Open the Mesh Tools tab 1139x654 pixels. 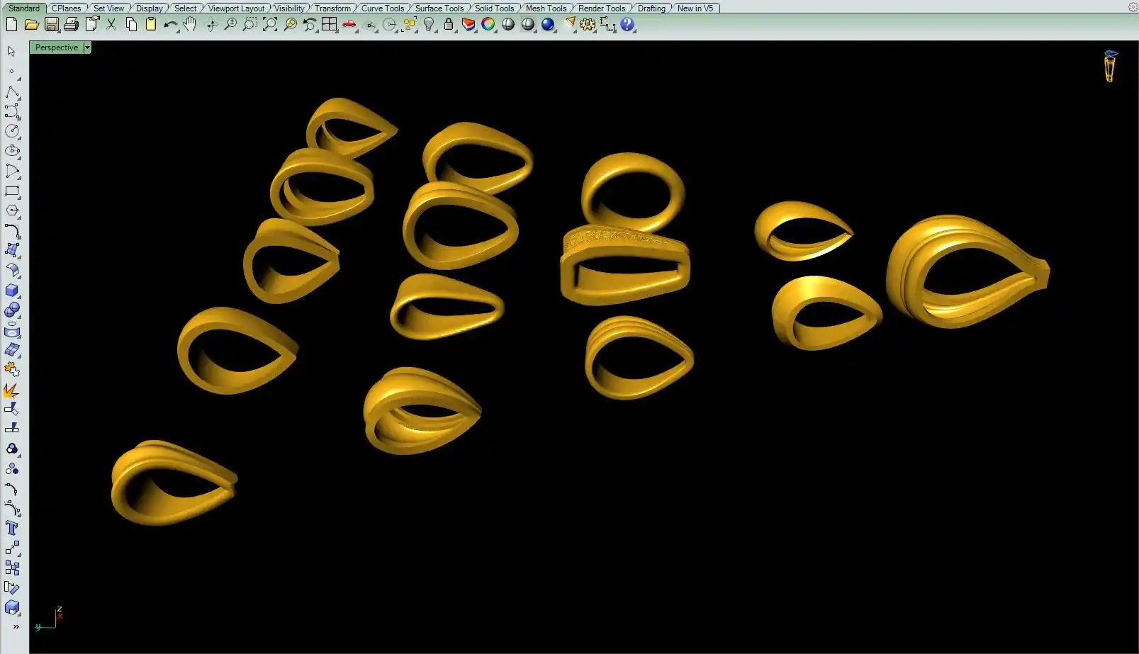(546, 9)
